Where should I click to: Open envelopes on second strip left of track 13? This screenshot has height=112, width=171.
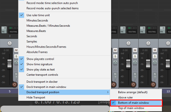(x=135, y=62)
